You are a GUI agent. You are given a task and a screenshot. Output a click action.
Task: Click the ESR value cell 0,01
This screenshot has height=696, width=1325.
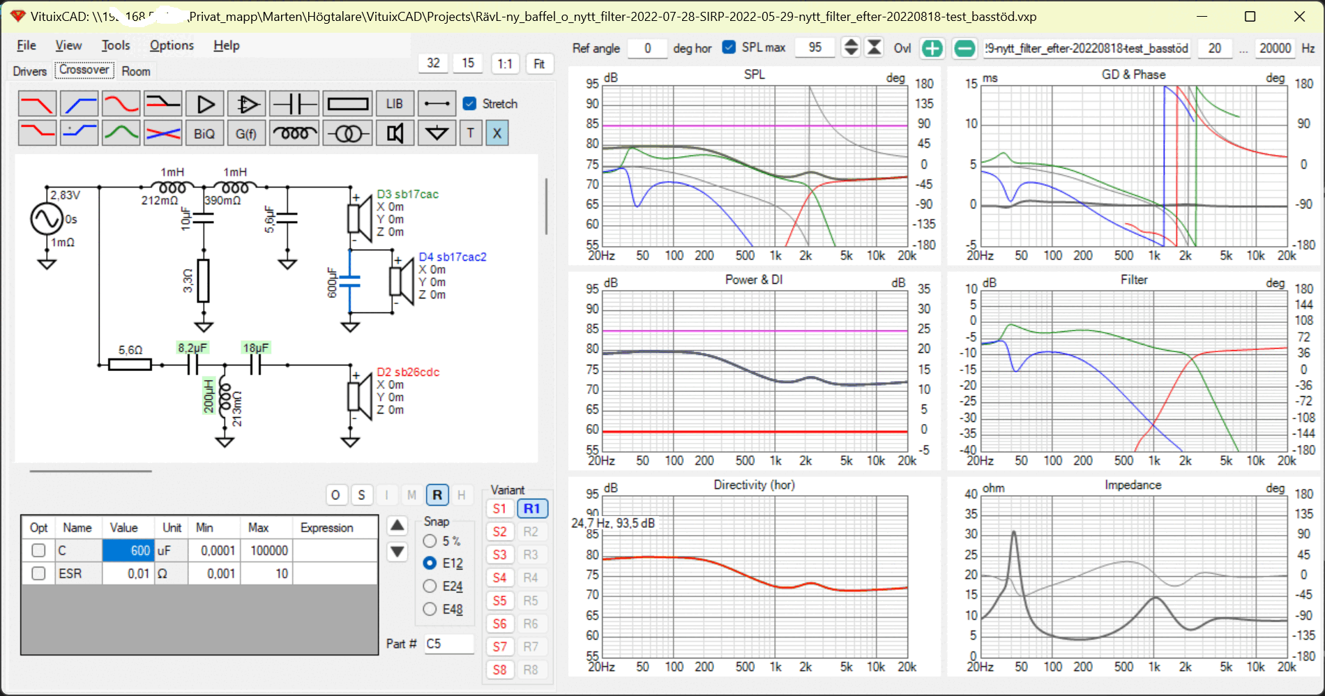coord(127,573)
